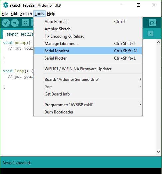Open the Edit menu
The image size is (162, 174).
pos(14,14)
